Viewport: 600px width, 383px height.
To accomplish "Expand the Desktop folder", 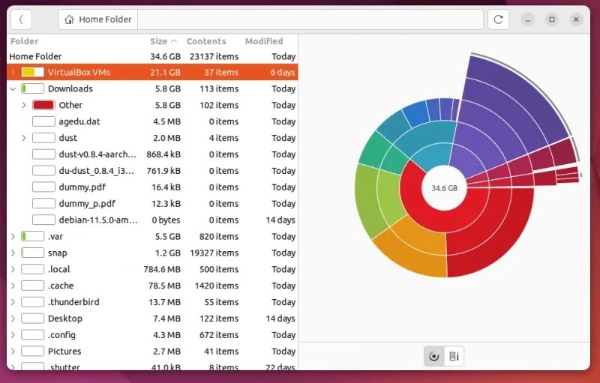I will (x=13, y=319).
